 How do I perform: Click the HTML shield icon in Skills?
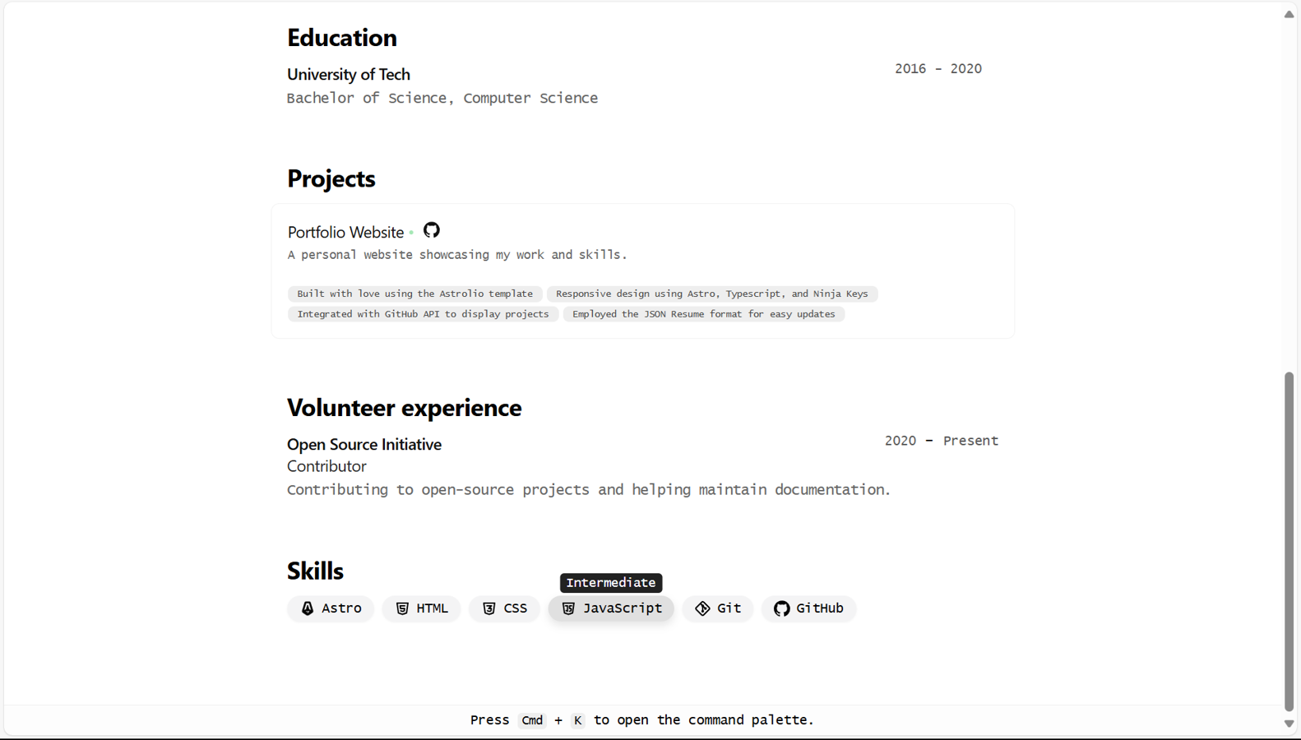[402, 608]
